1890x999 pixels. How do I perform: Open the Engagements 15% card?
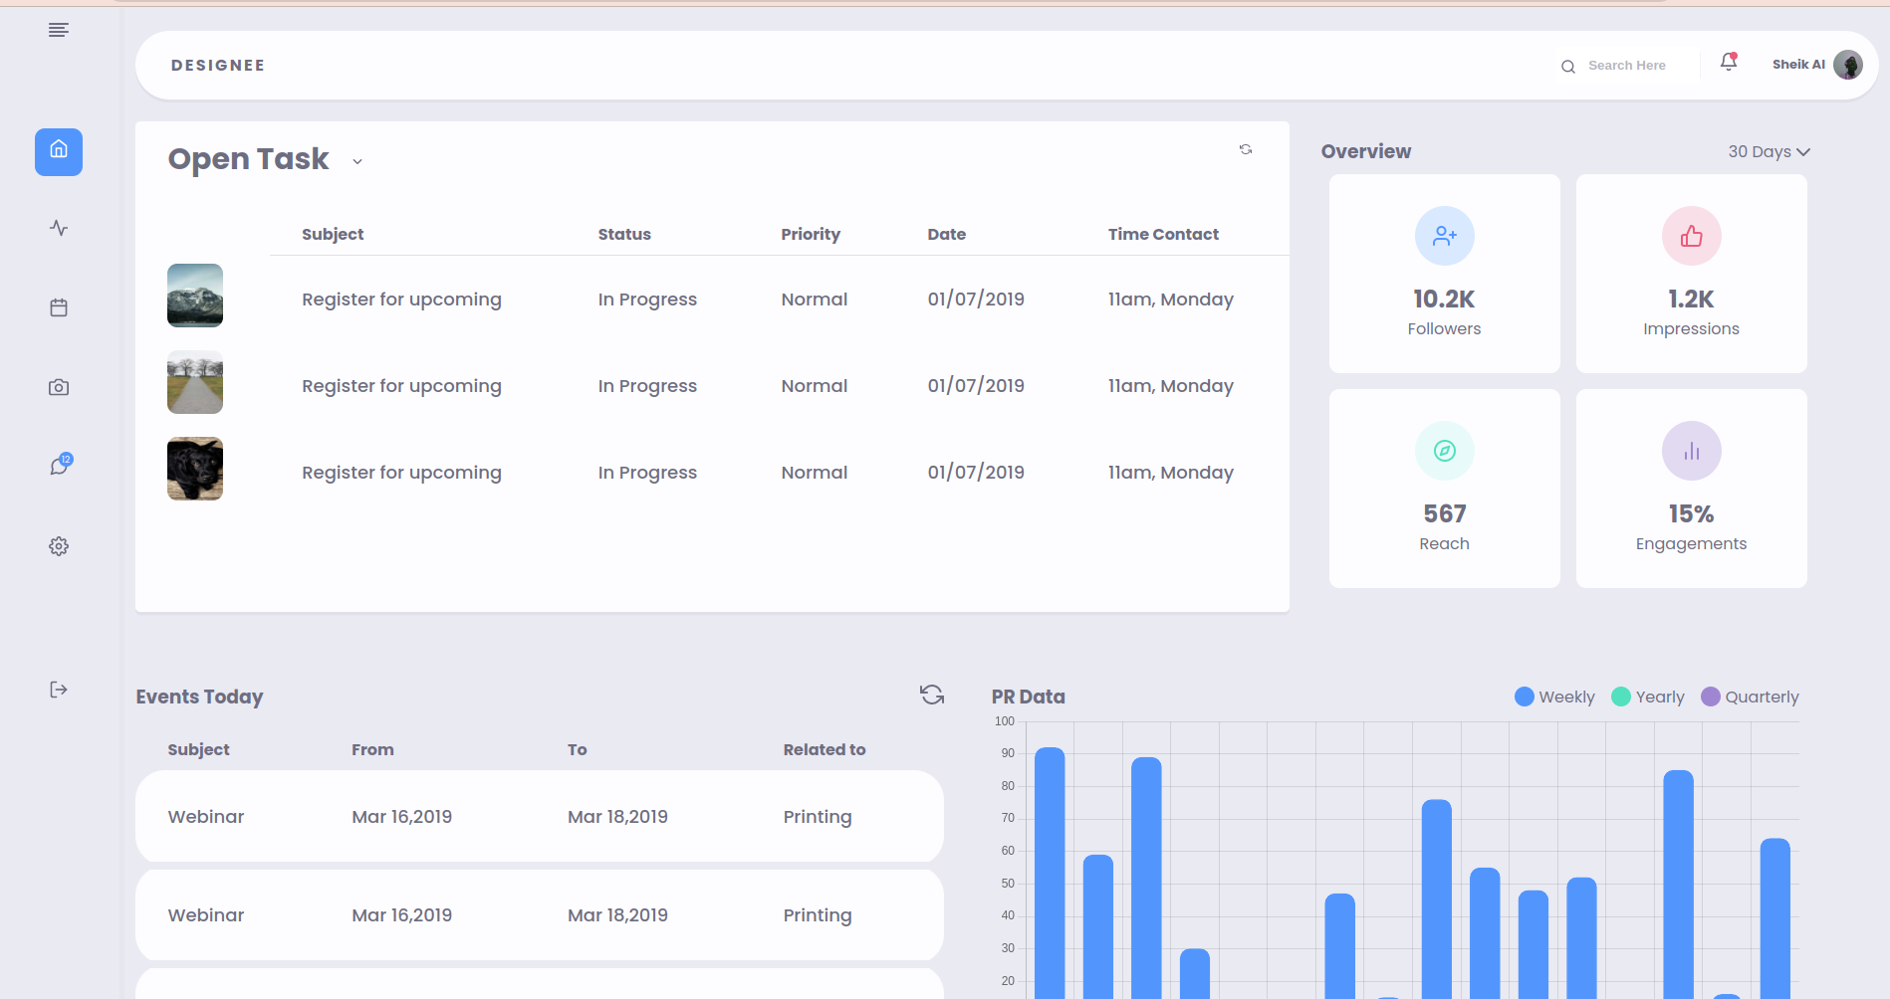1691,489
